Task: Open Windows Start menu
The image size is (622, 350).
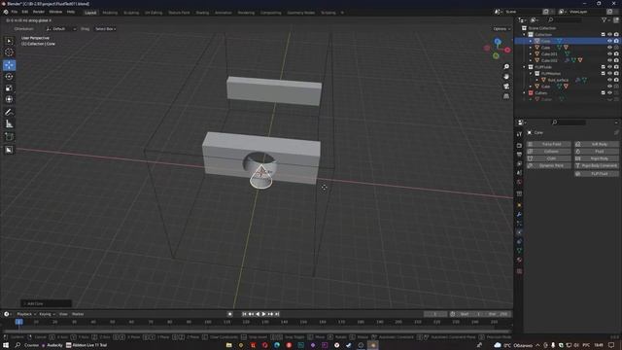Action: pyautogui.click(x=6, y=345)
